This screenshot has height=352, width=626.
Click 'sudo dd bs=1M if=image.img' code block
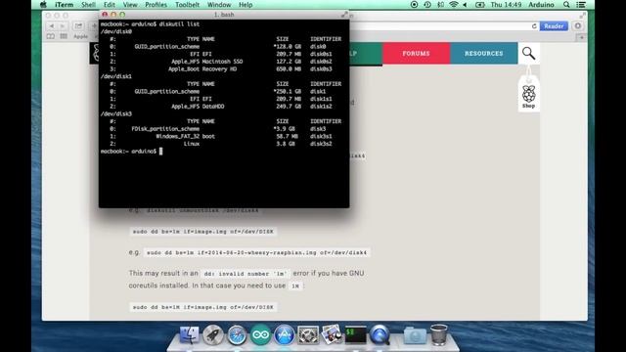pyautogui.click(x=202, y=307)
